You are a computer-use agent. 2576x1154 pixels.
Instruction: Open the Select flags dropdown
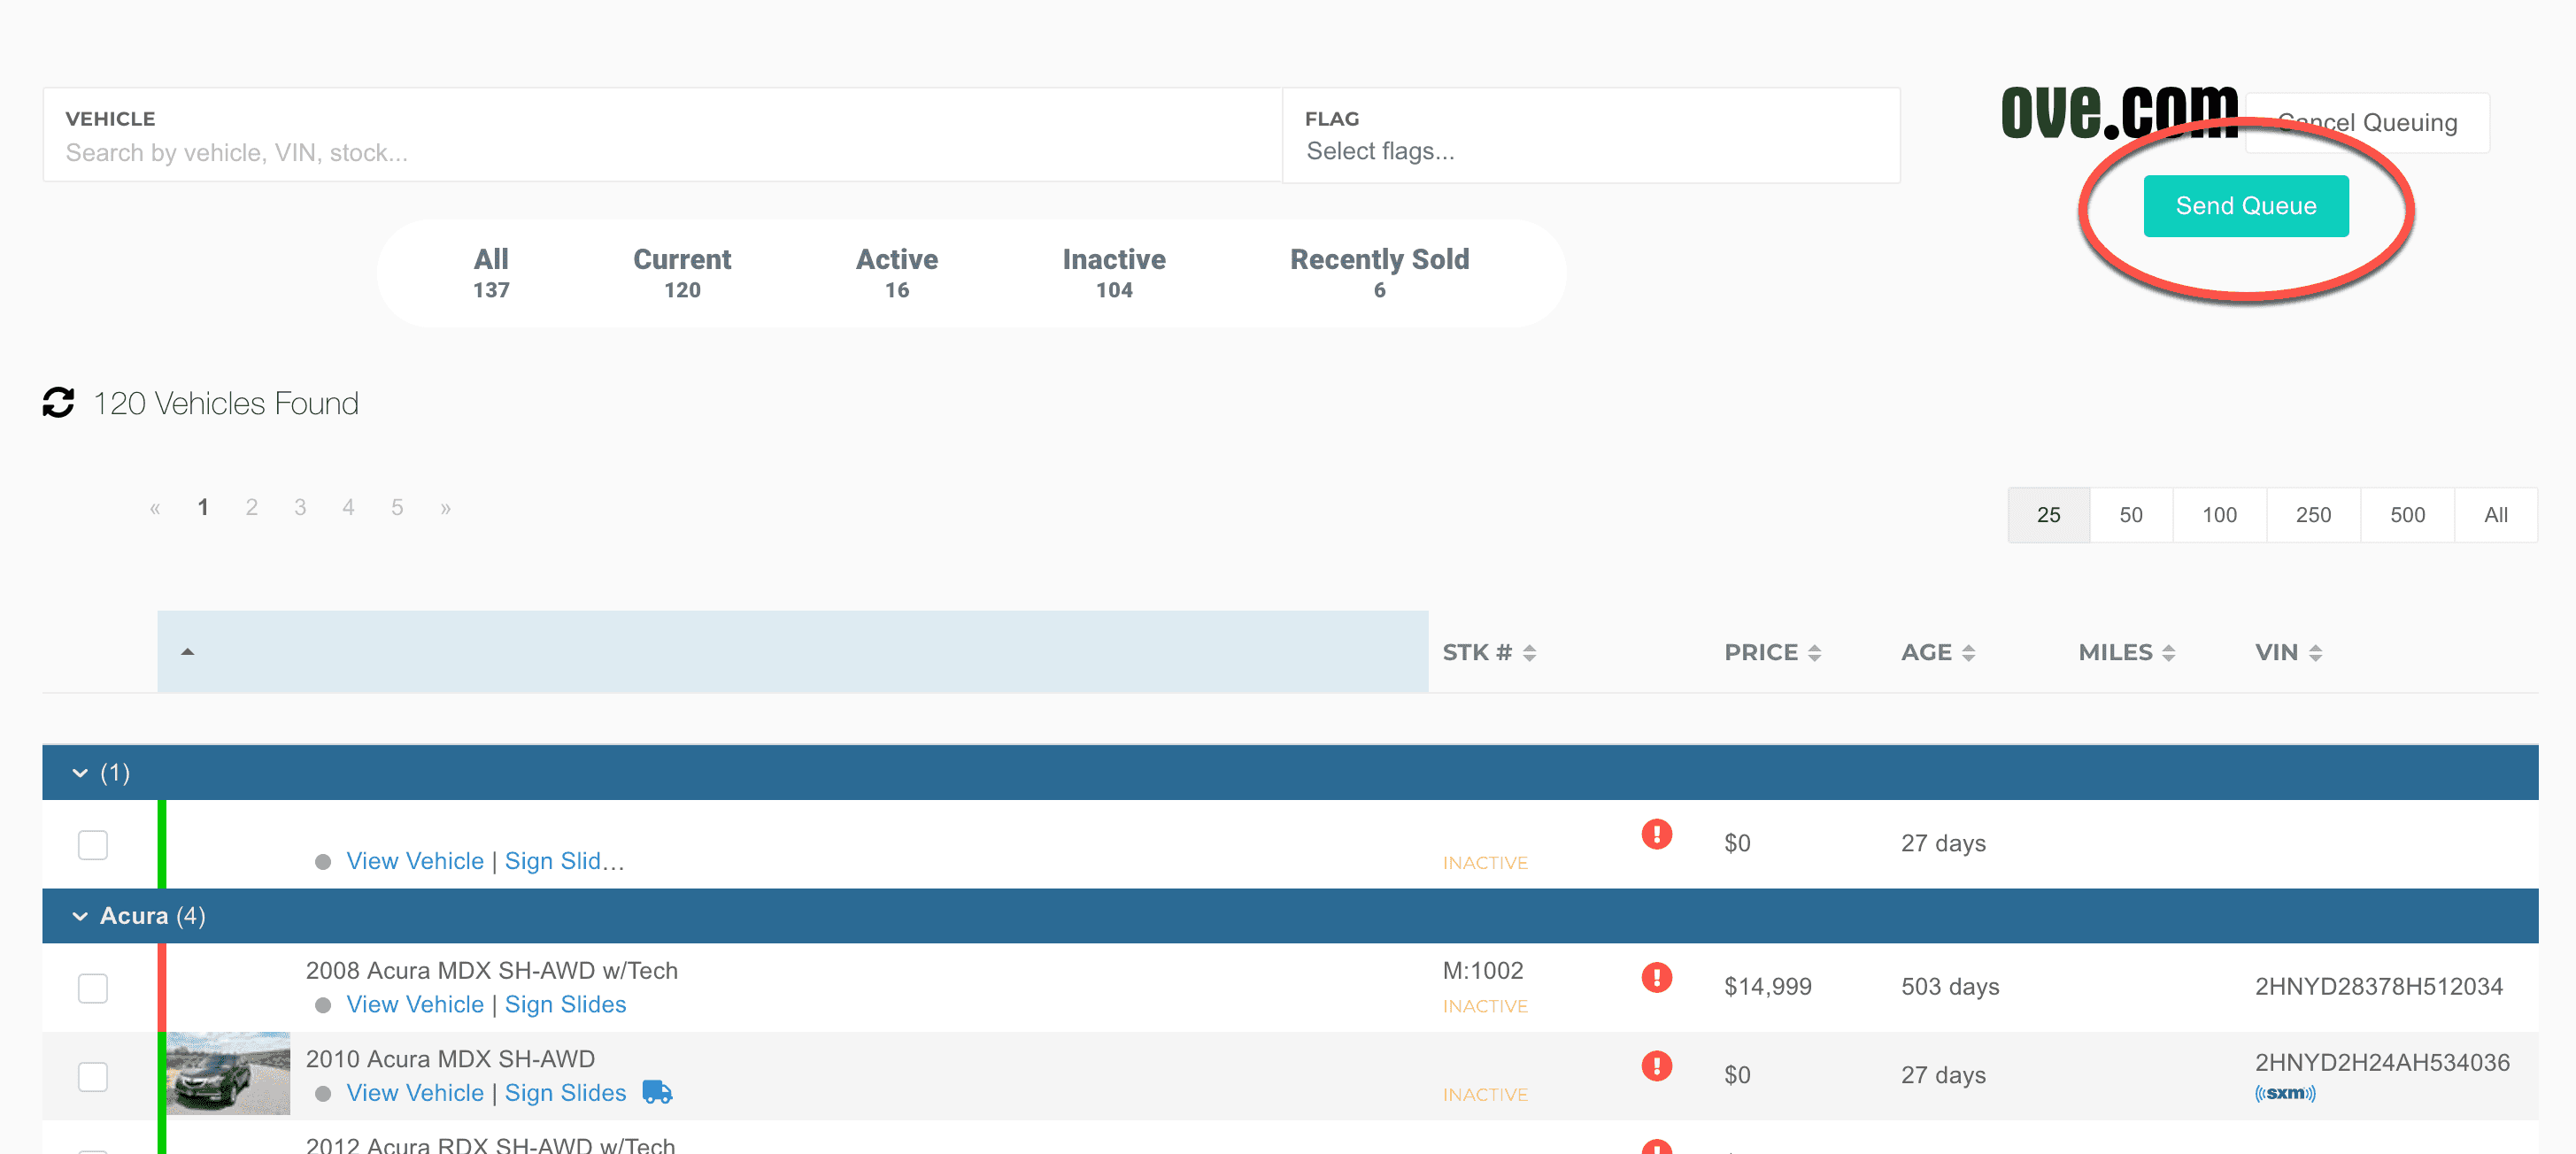click(x=1590, y=151)
